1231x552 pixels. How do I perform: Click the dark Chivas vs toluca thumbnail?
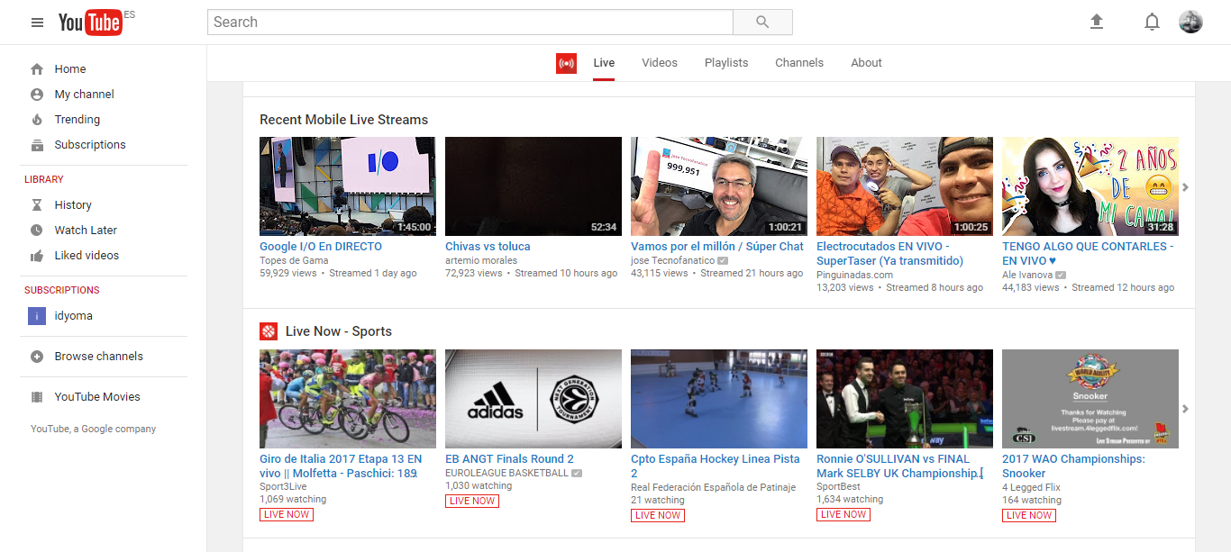[533, 186]
